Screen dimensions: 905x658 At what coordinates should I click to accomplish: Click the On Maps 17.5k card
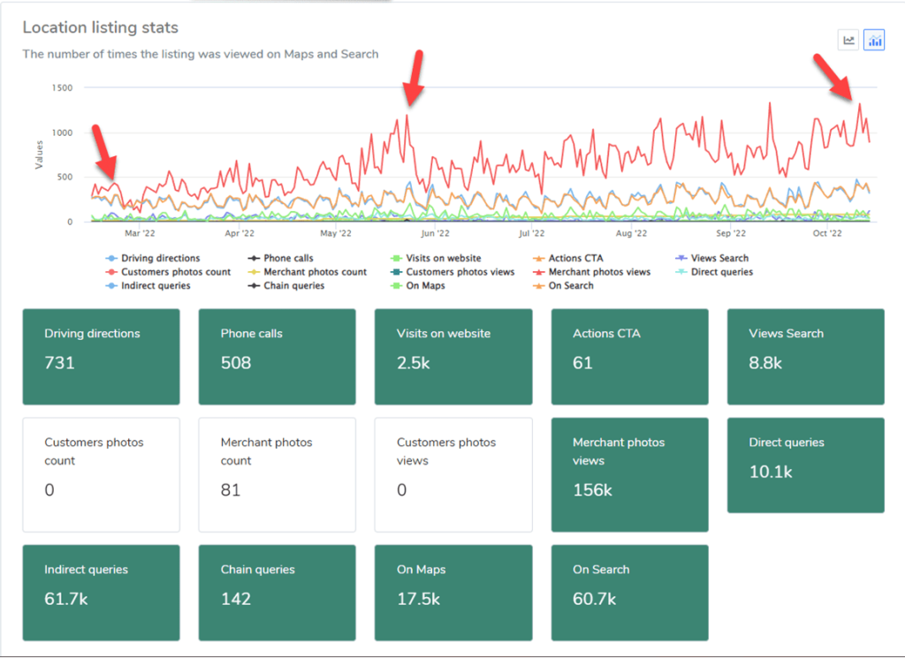tap(453, 592)
